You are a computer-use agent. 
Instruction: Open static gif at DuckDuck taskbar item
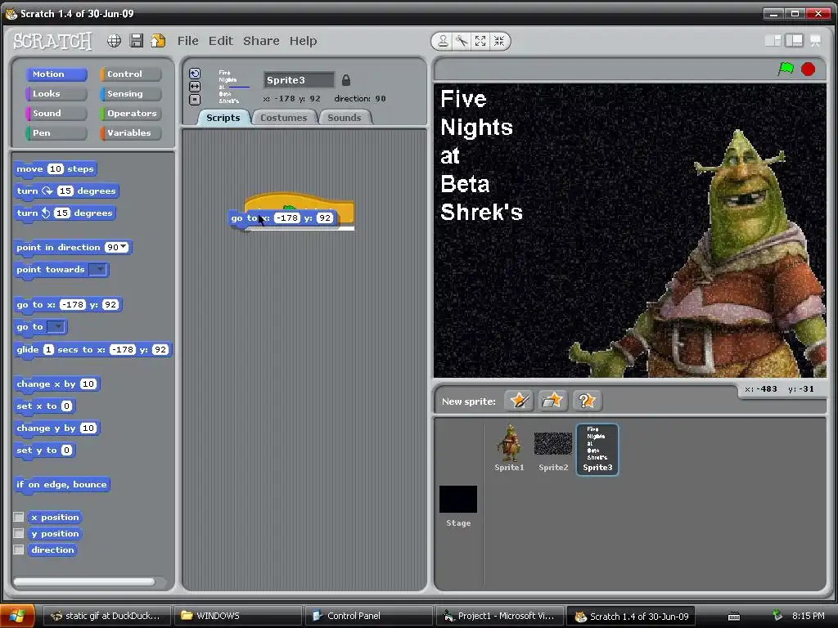(x=107, y=616)
